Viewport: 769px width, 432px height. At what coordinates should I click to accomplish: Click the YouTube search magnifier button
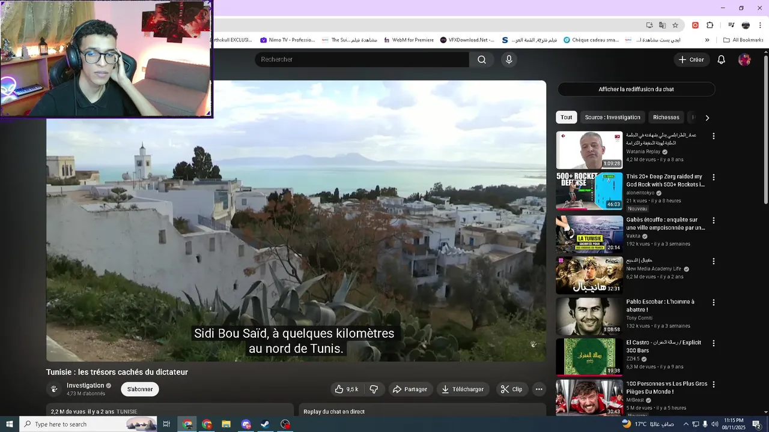[482, 59]
